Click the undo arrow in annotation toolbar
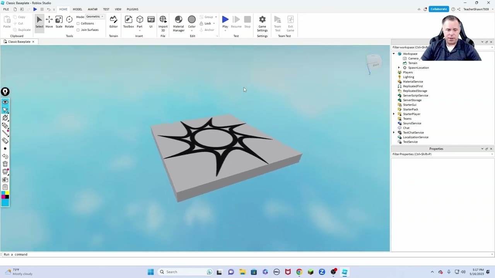The height and width of the screenshot is (278, 495). point(5,156)
